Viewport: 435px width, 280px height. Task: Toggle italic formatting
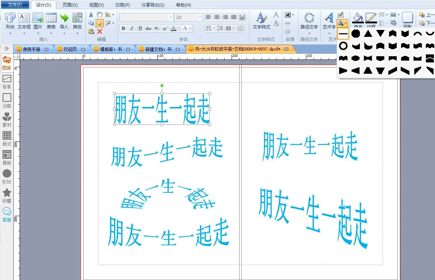point(132,28)
